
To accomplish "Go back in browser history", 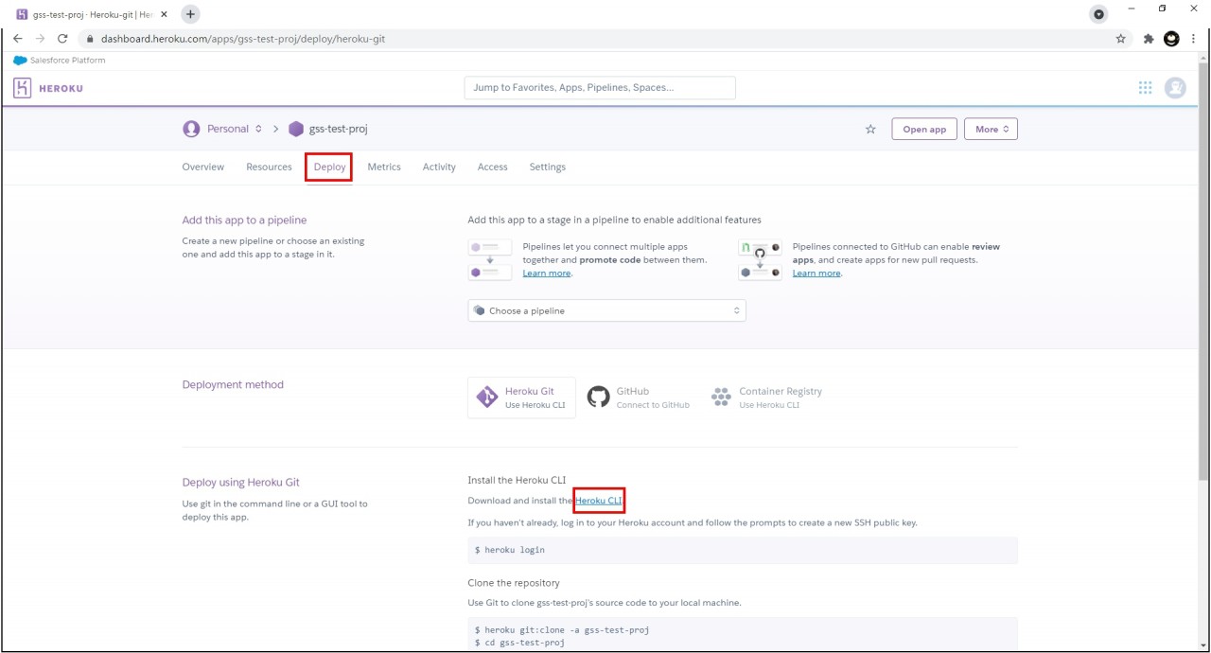I will tap(17, 39).
